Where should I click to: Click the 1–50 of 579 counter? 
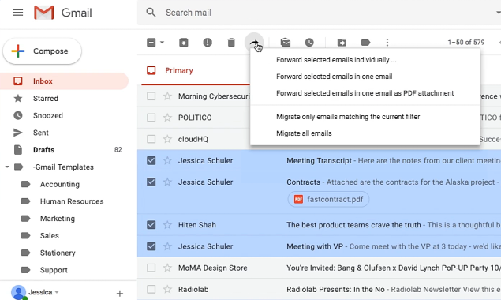click(x=466, y=42)
